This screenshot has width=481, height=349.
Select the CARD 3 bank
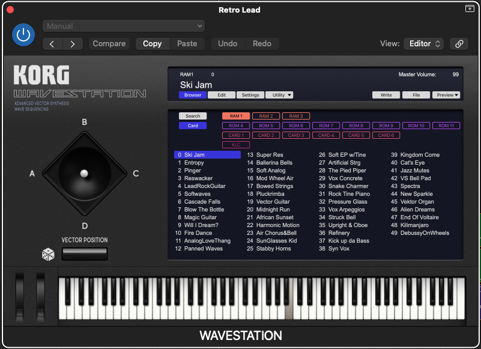pyautogui.click(x=296, y=135)
